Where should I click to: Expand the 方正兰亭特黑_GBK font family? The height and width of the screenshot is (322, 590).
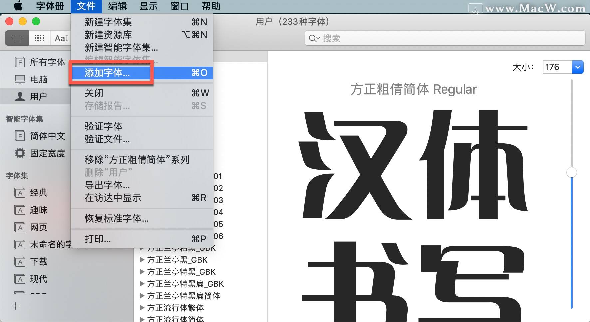click(x=142, y=272)
